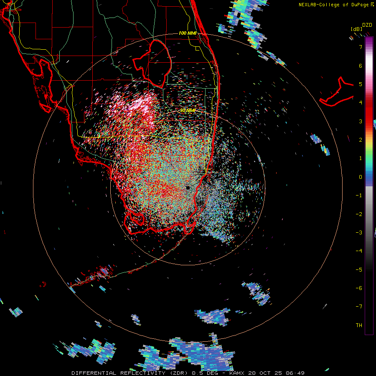Image resolution: width=376 pixels, height=376 pixels.
Task: Click the 6 value on the color scale
Action: click(361, 66)
